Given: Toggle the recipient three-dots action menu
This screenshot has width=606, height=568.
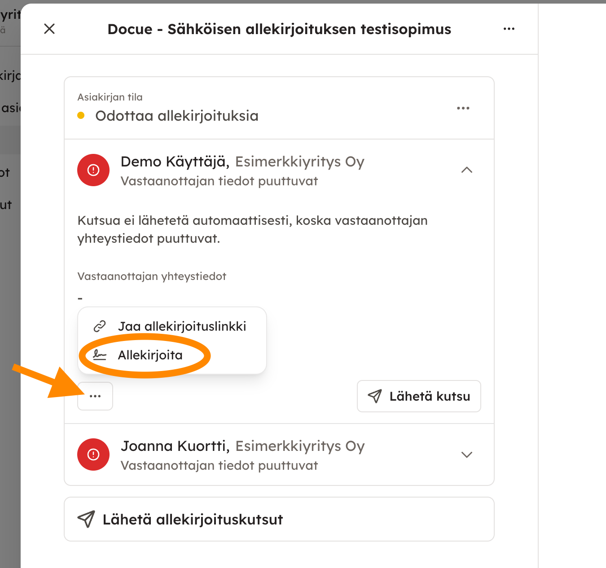Looking at the screenshot, I should click(x=95, y=396).
